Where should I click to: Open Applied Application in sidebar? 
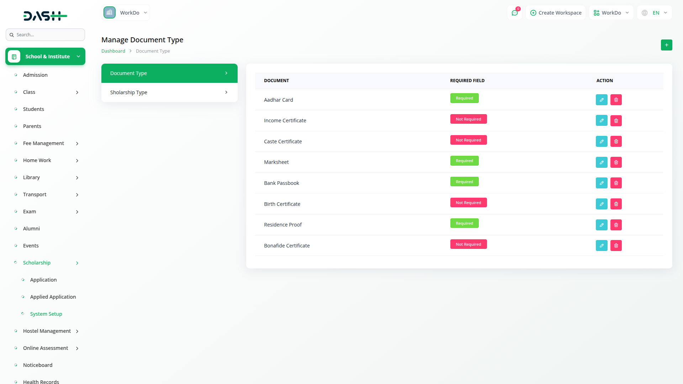tap(53, 297)
